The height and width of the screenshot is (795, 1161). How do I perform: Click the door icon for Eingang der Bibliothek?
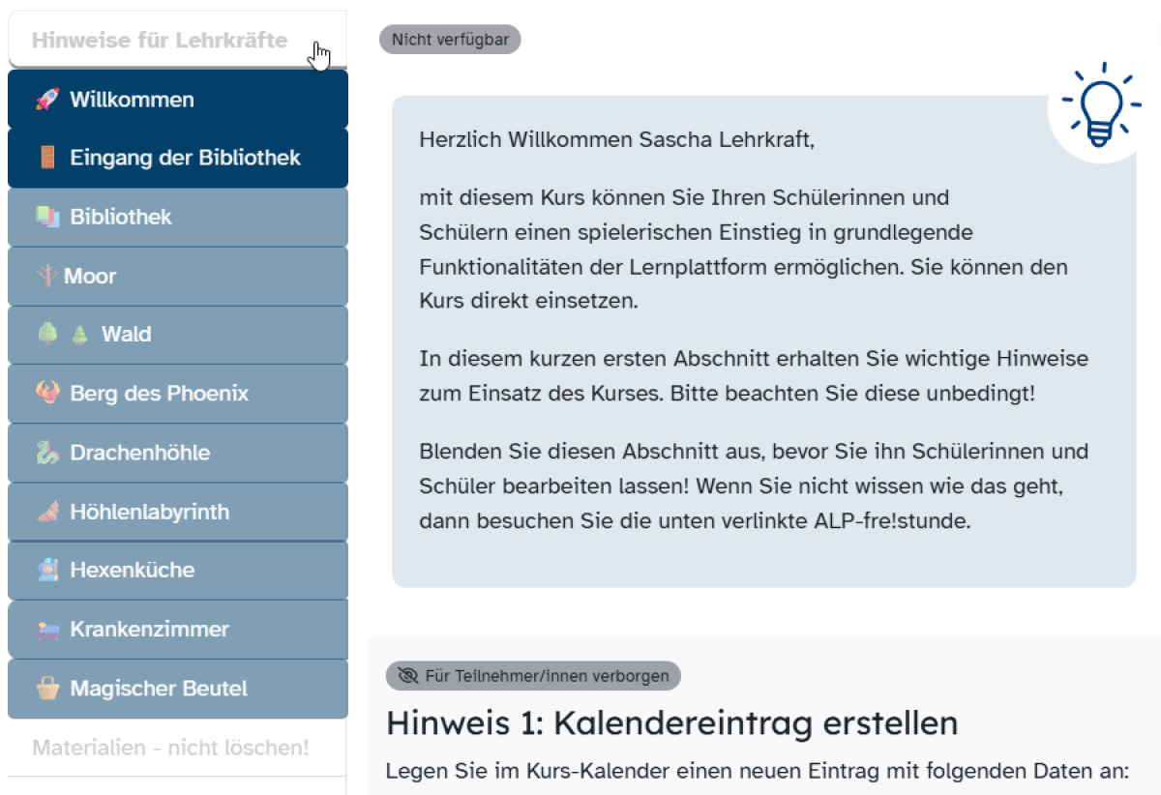coord(46,158)
